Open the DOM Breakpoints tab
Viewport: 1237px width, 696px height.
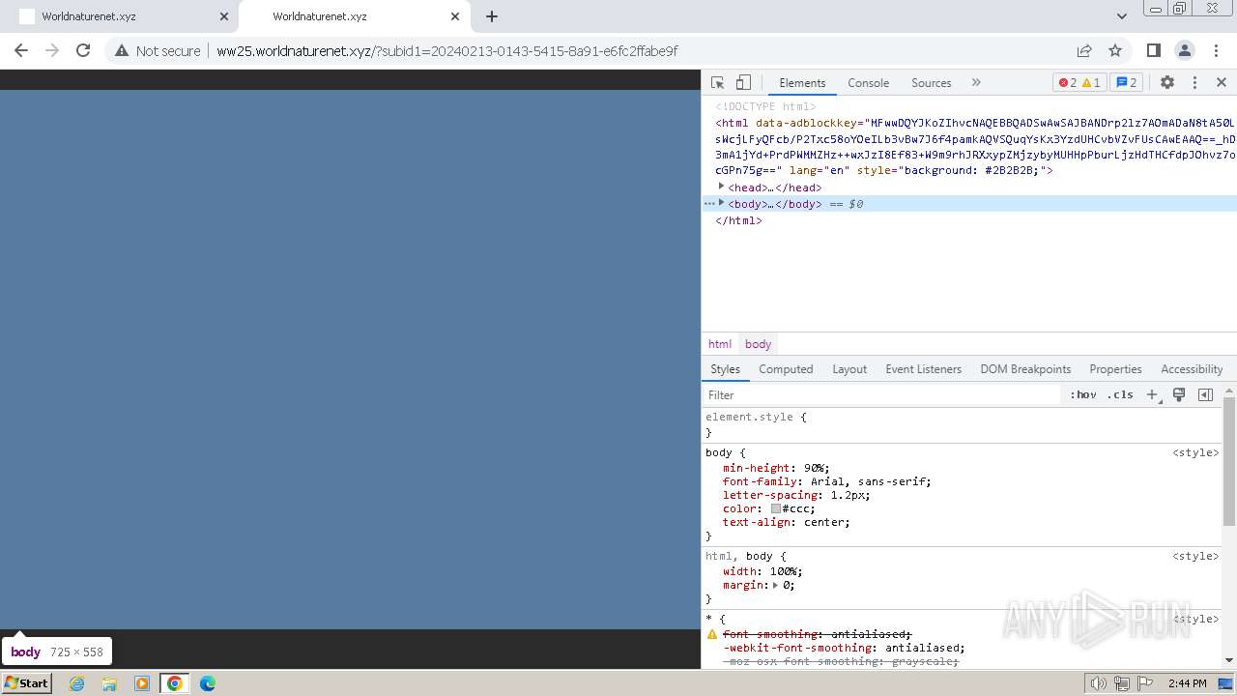pos(1025,369)
